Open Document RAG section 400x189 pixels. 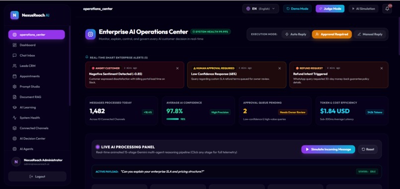point(37,97)
